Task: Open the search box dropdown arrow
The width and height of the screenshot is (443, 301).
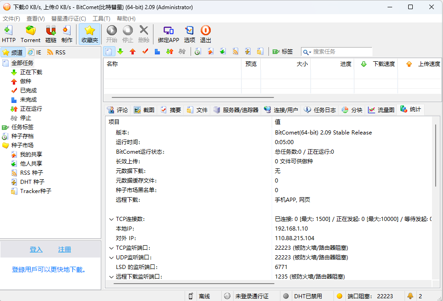Action: pos(307,52)
